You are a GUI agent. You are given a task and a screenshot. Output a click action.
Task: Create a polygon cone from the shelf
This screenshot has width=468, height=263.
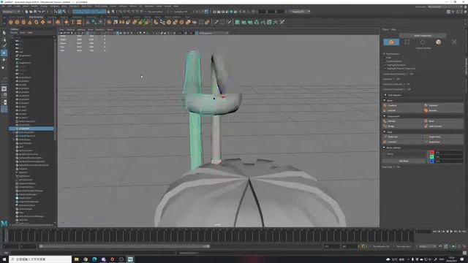[30, 22]
